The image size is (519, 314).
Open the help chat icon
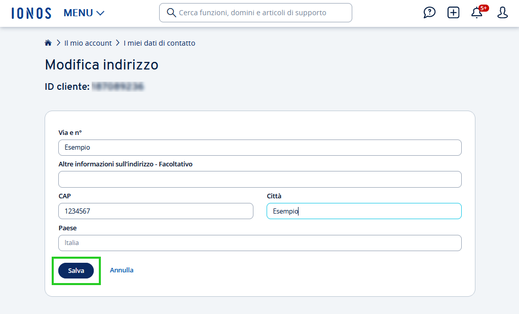[429, 13]
